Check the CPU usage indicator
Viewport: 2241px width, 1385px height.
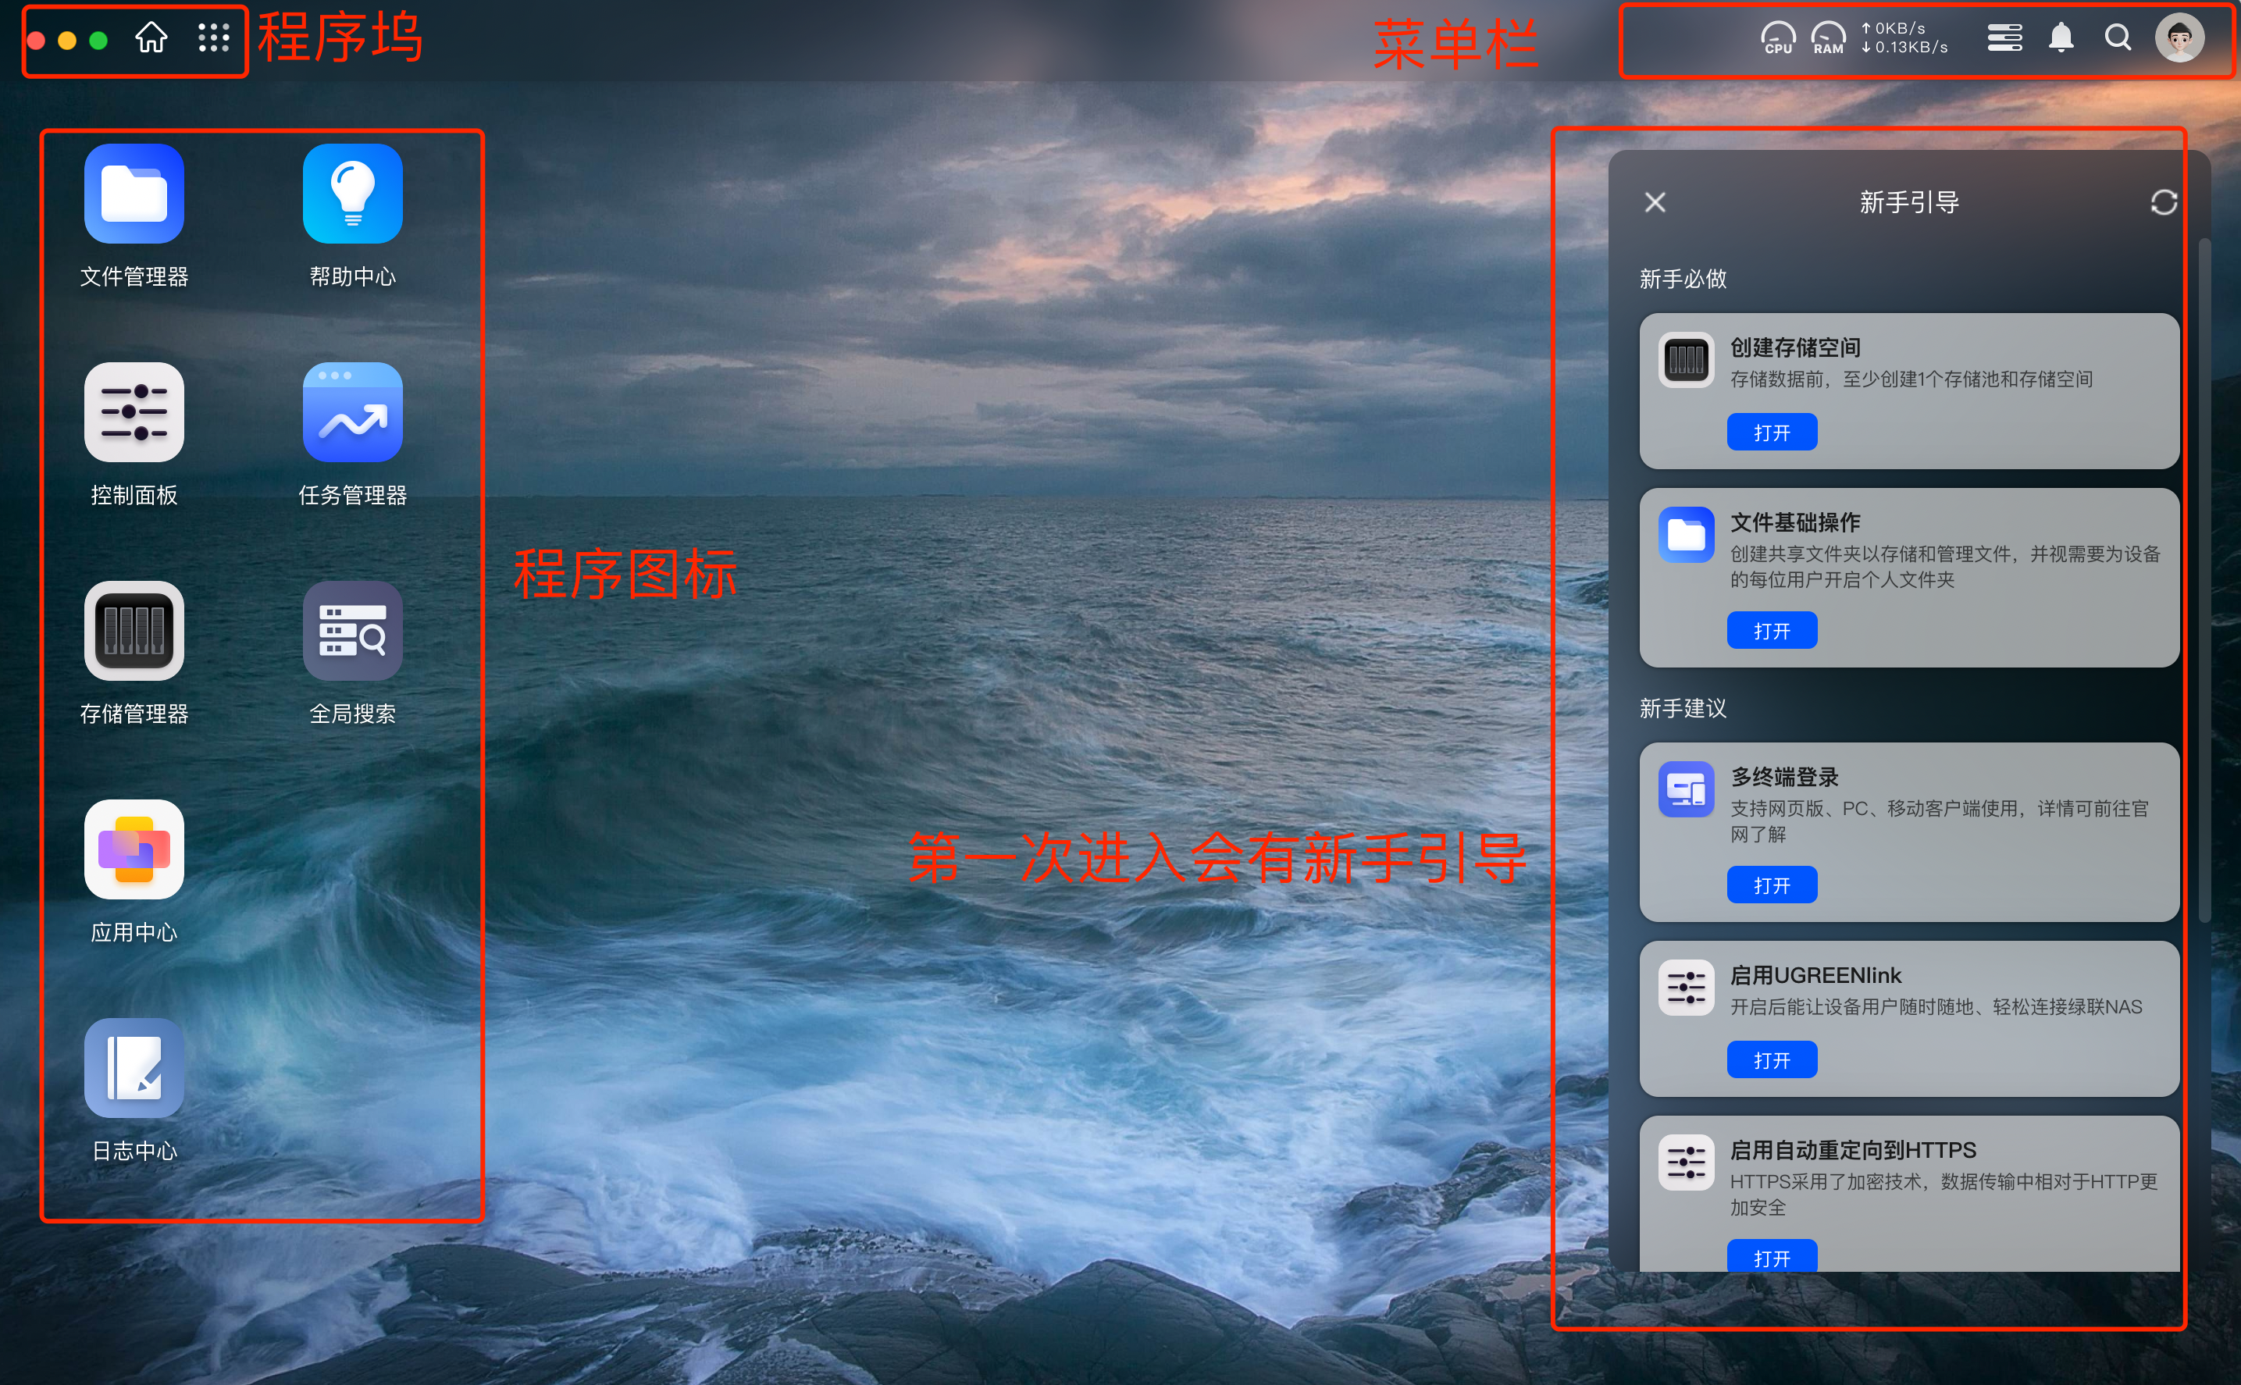1777,38
